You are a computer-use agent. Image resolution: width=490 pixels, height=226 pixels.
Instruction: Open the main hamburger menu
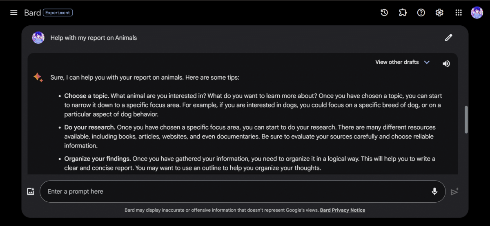14,13
